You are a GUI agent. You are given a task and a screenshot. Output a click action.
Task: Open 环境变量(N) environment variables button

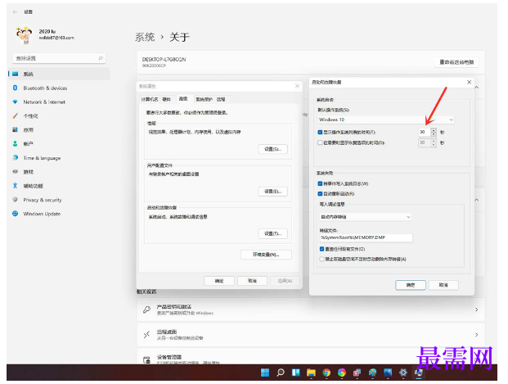(x=266, y=255)
